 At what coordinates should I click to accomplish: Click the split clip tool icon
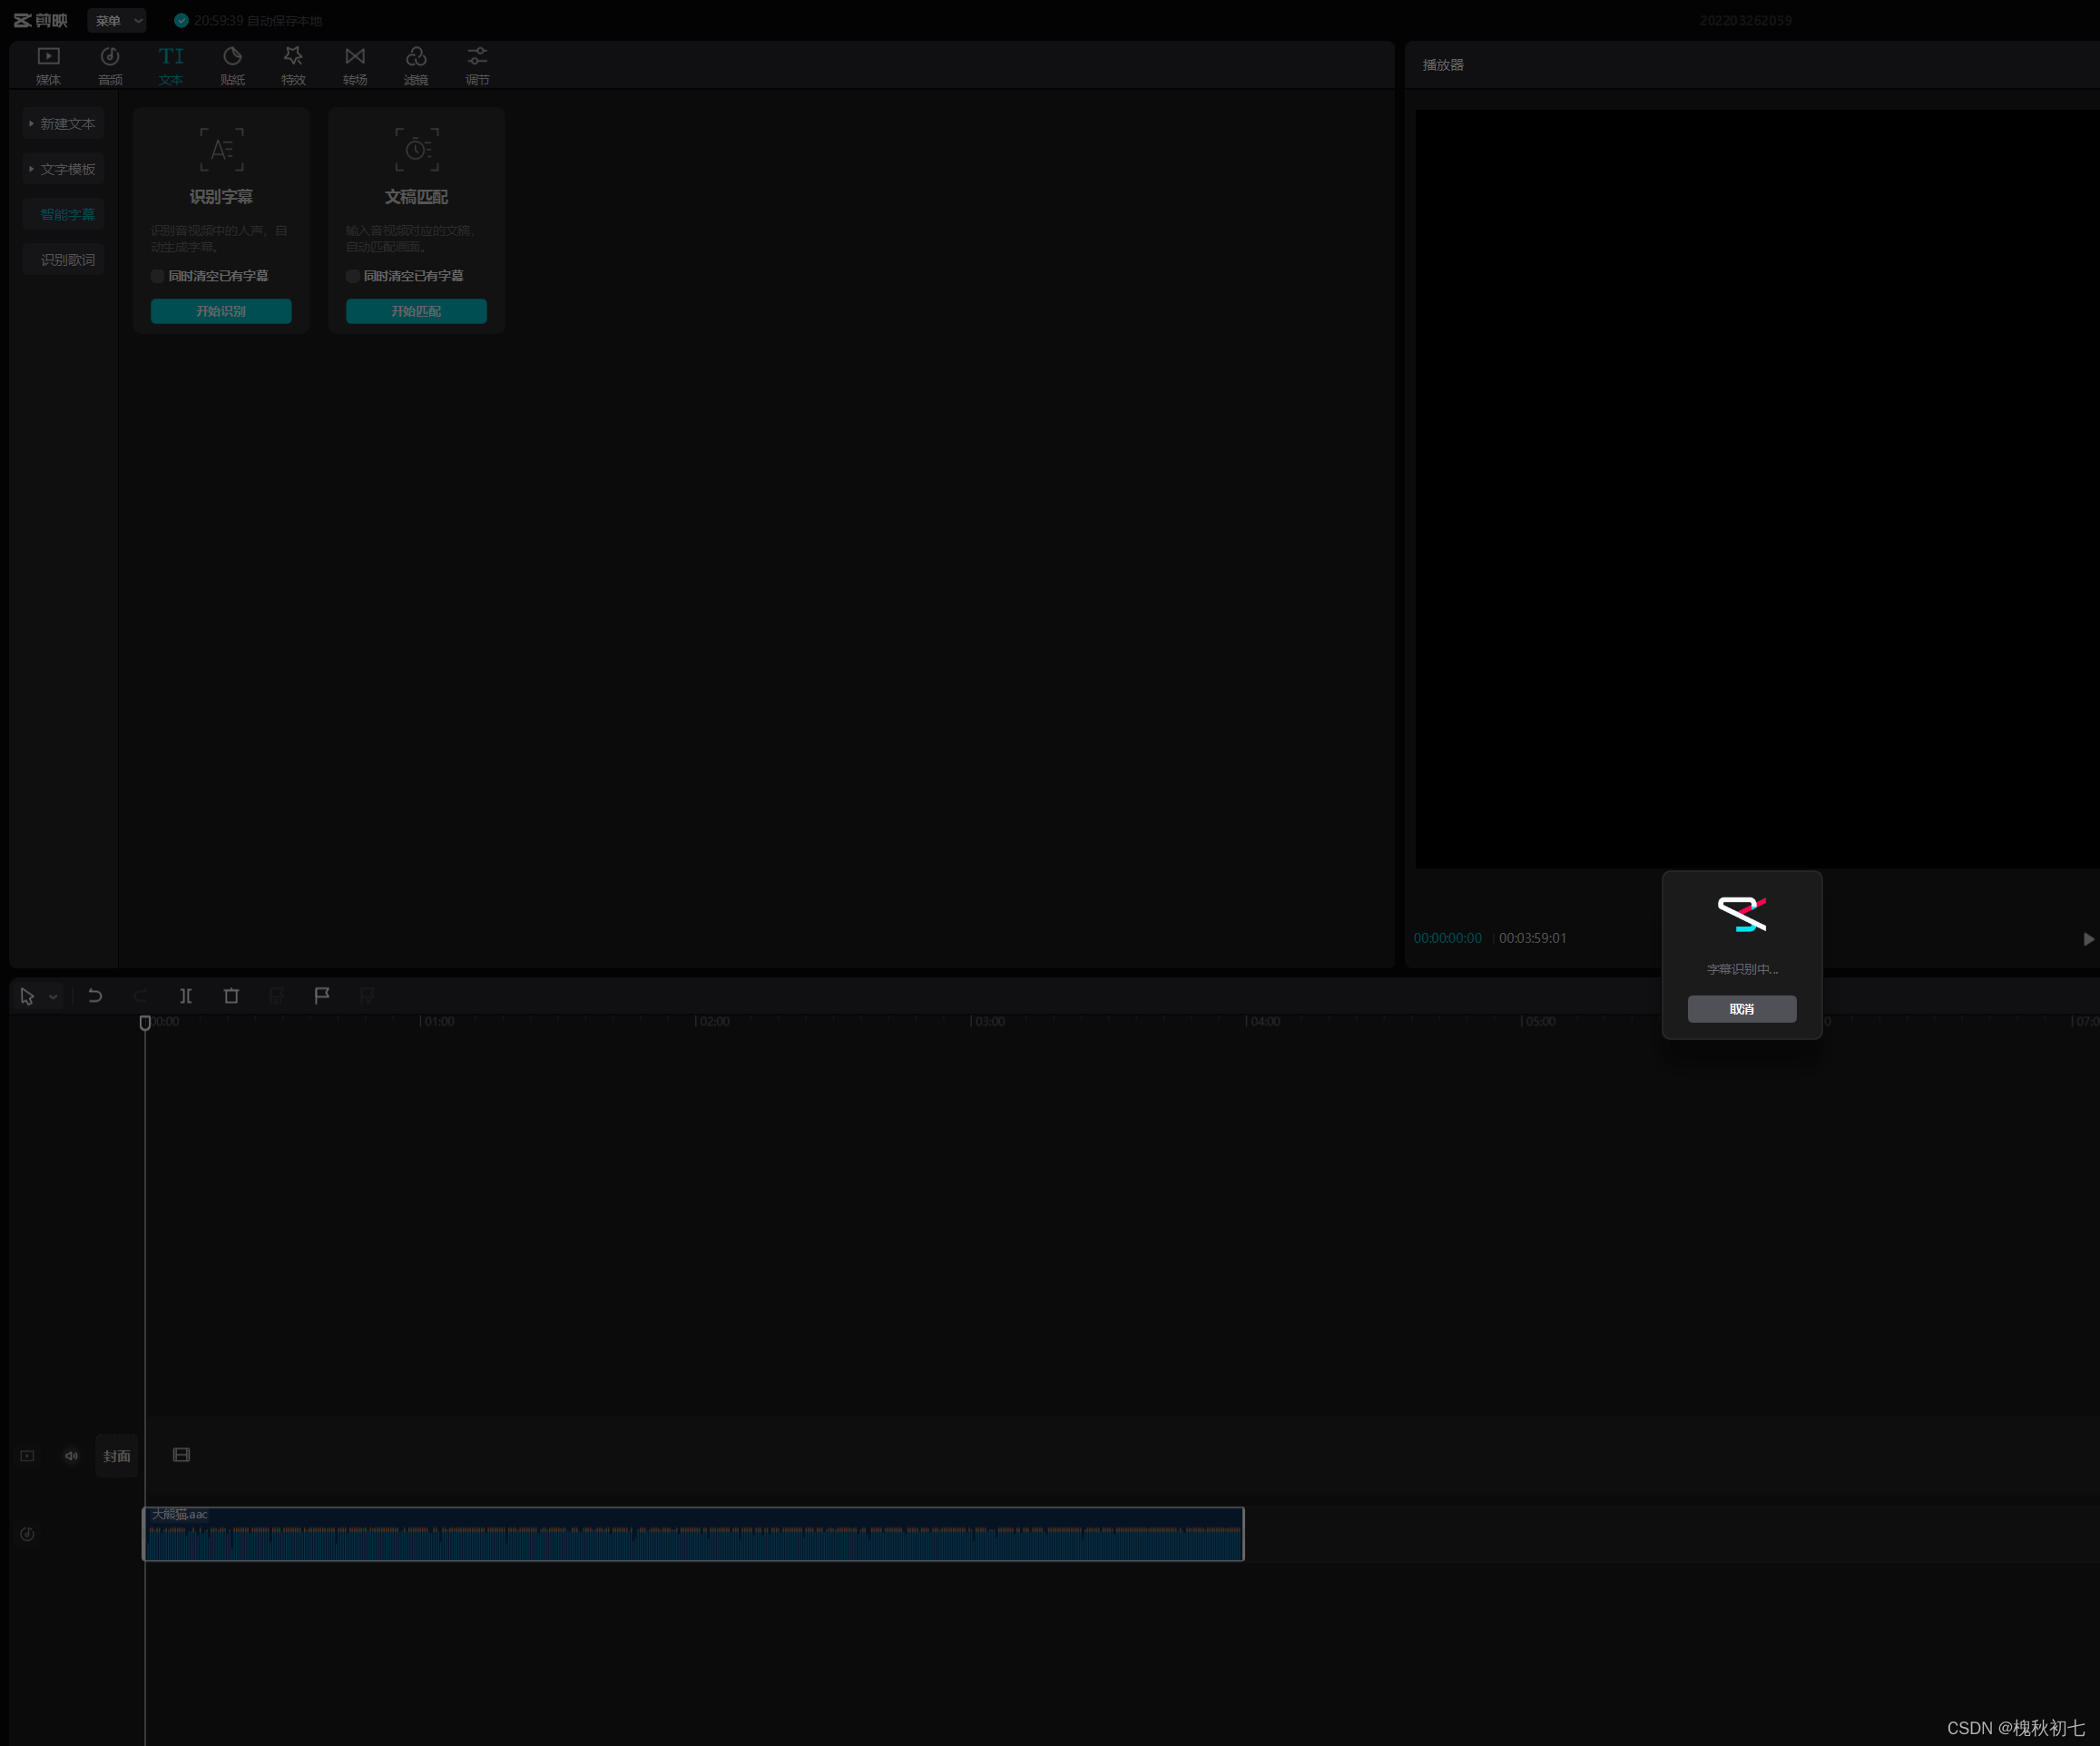tap(186, 996)
